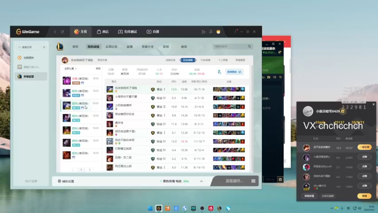Click the summoner search input field
This screenshot has width=378, height=213.
(230, 46)
